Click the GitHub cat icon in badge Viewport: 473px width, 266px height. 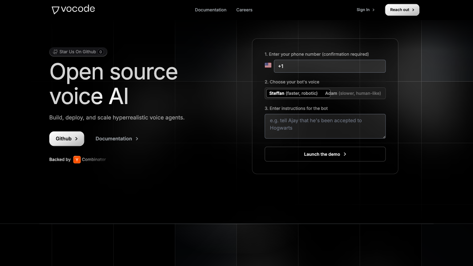tap(55, 52)
